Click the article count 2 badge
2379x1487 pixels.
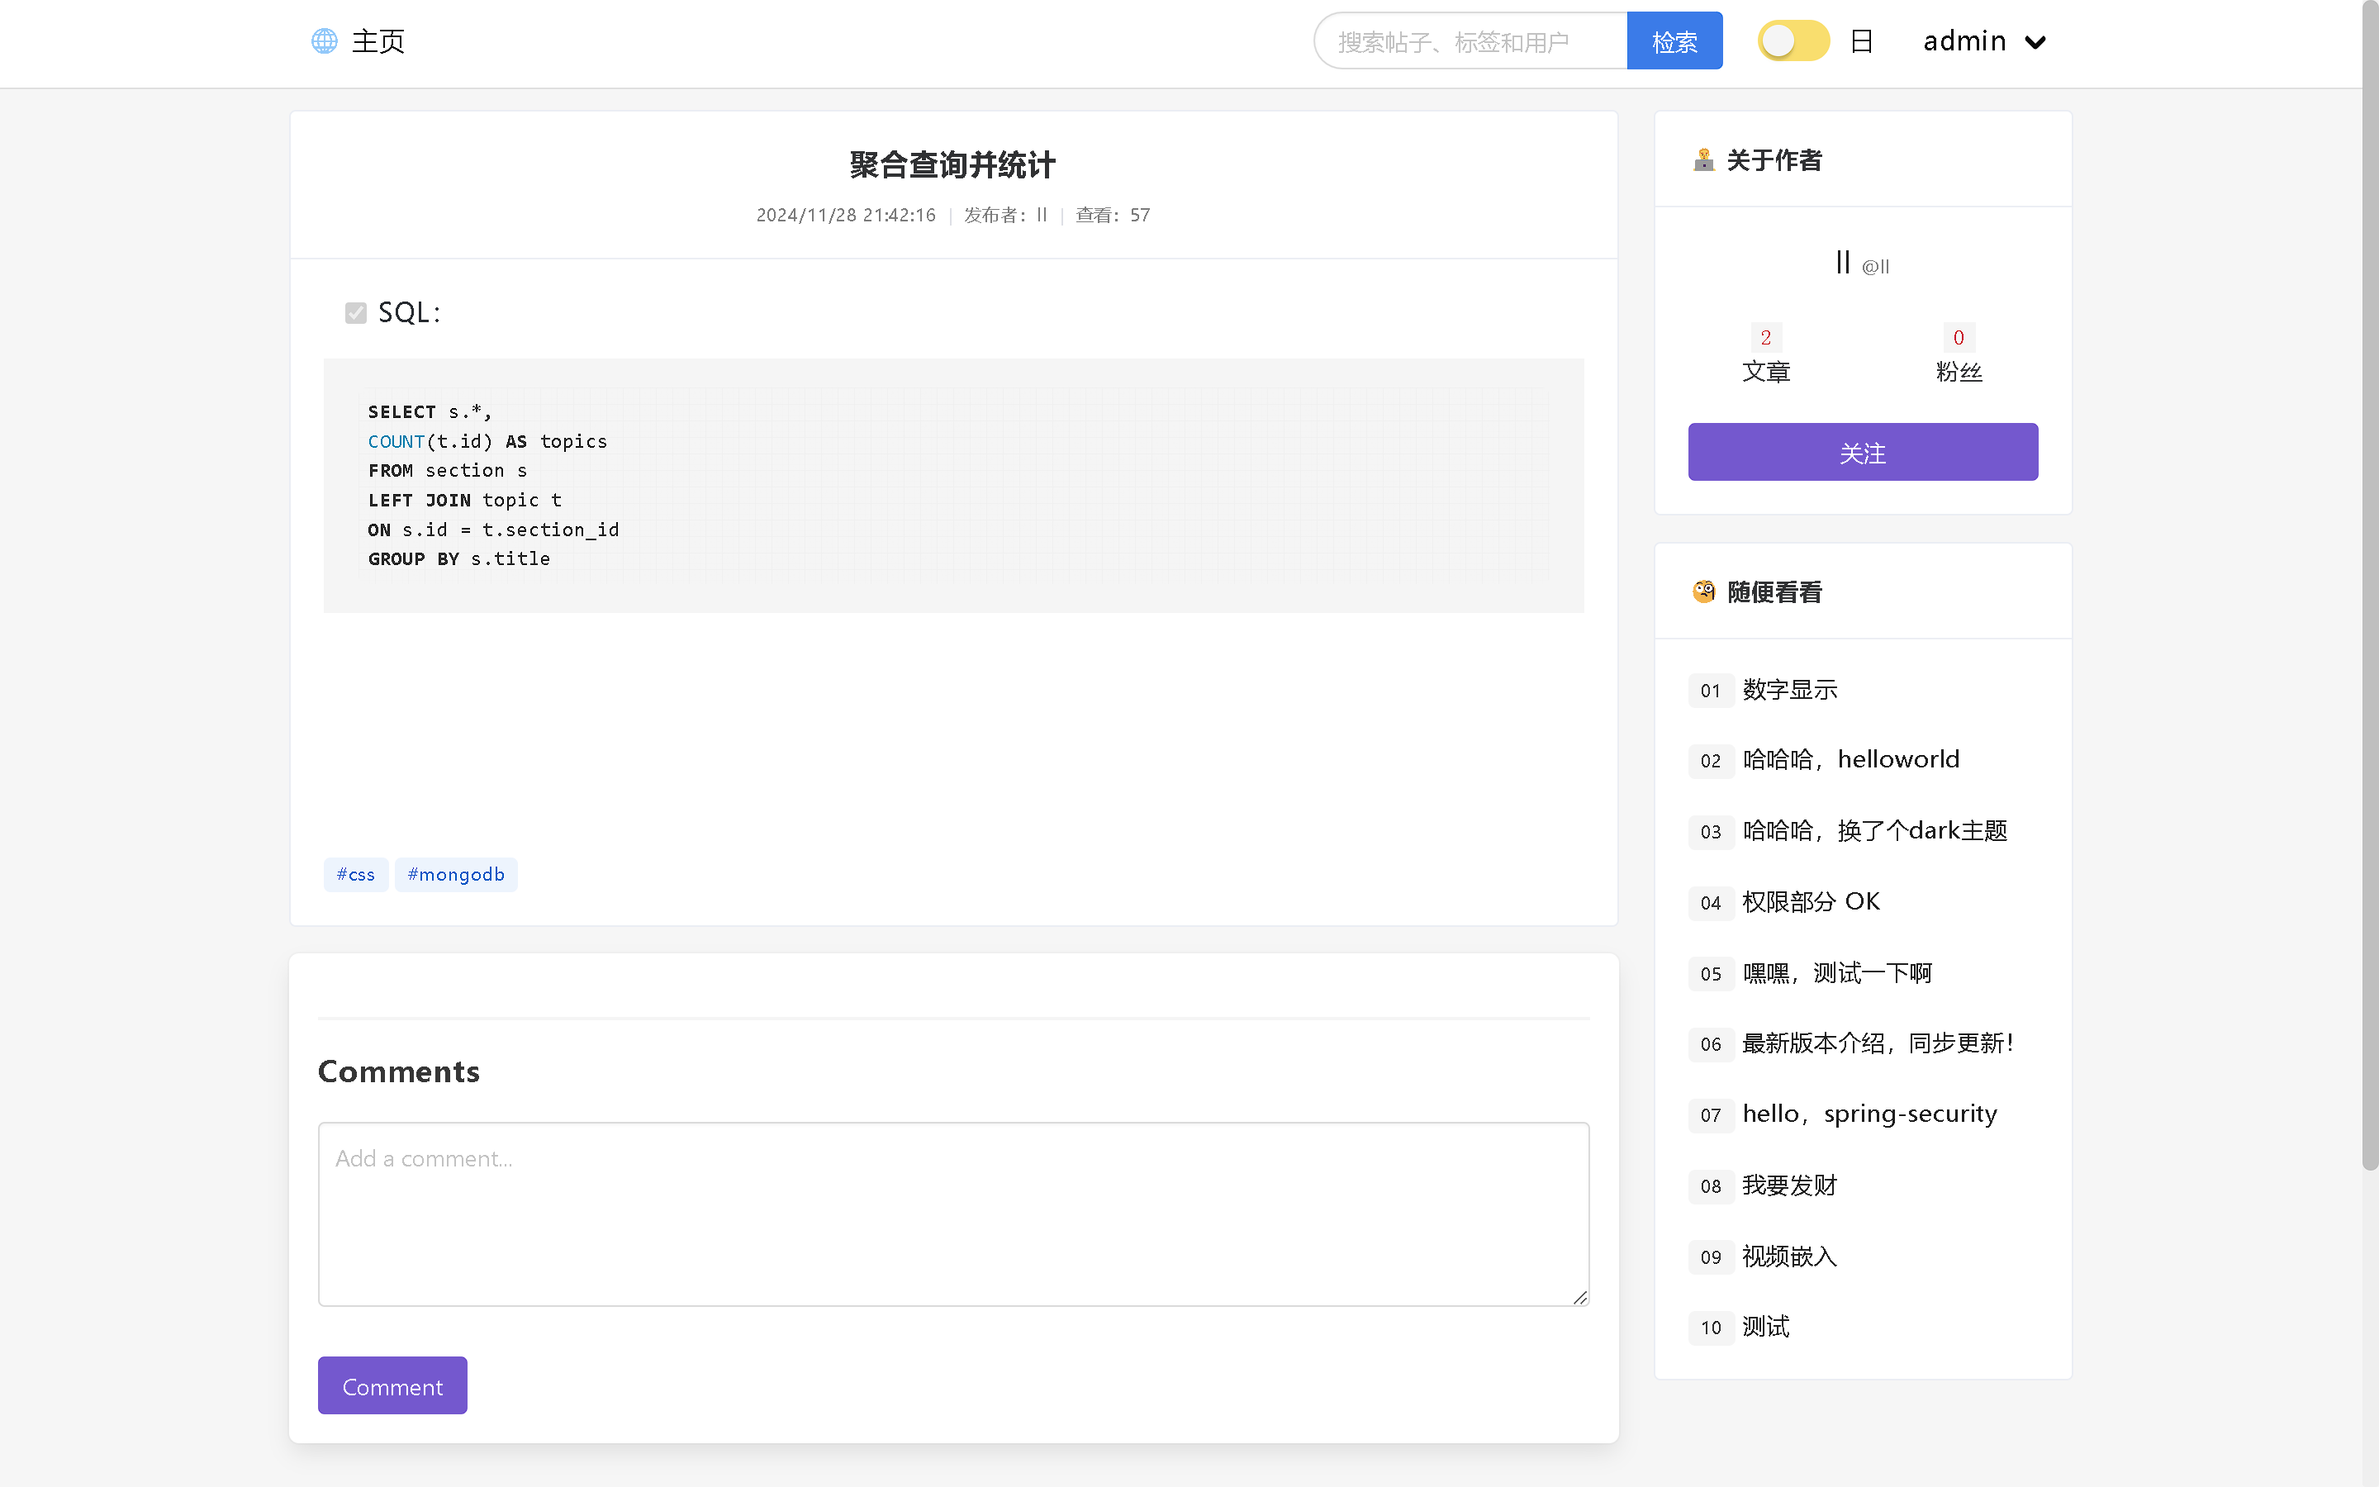[1765, 337]
